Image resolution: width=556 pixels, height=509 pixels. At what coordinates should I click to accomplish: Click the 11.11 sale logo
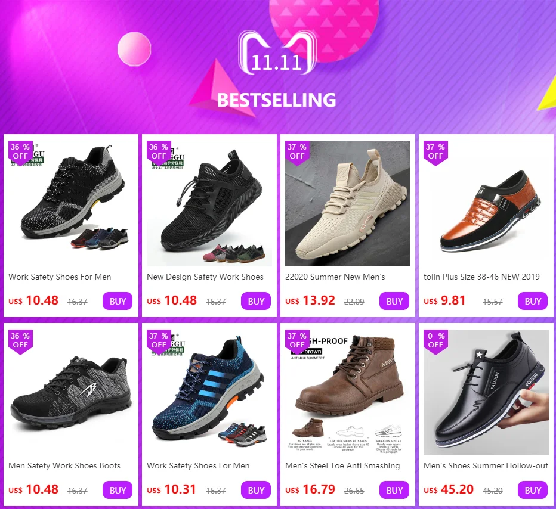pos(277,52)
